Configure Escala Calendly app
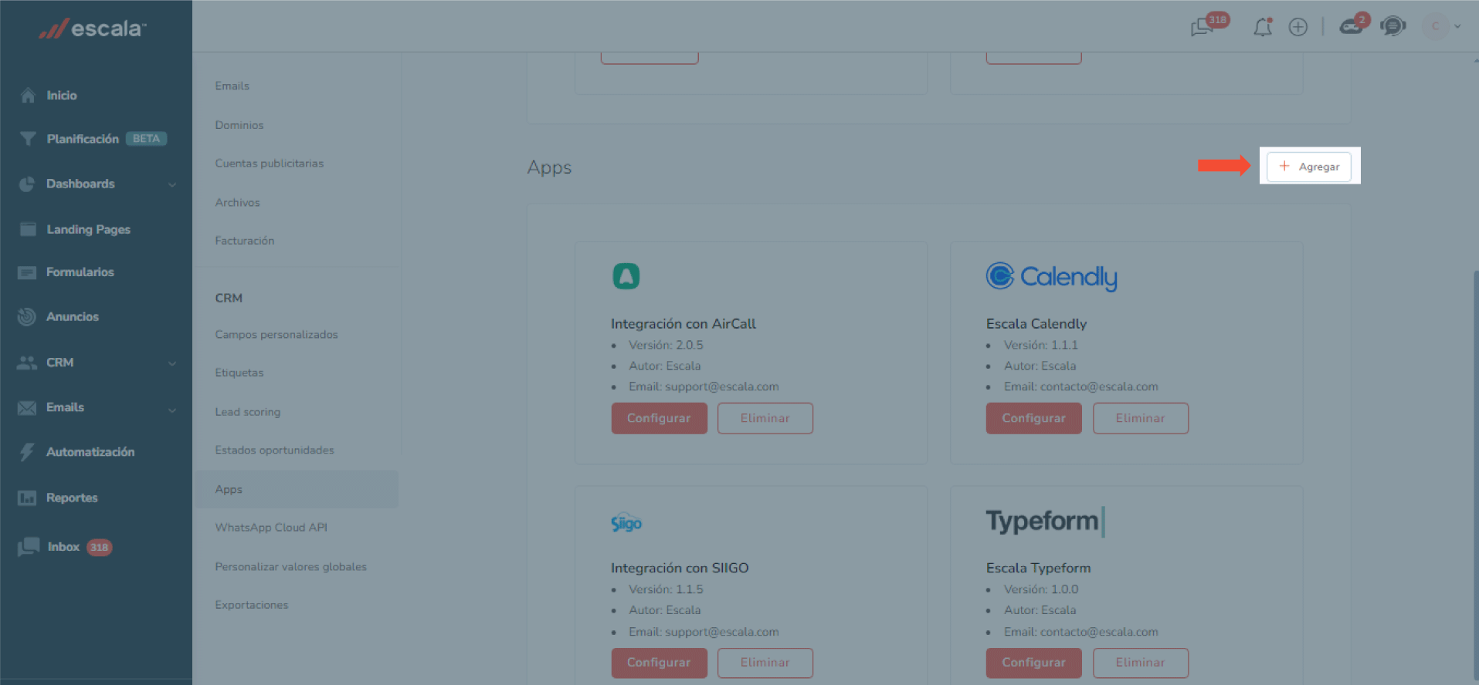Screen dimensions: 1479x685 [1033, 418]
